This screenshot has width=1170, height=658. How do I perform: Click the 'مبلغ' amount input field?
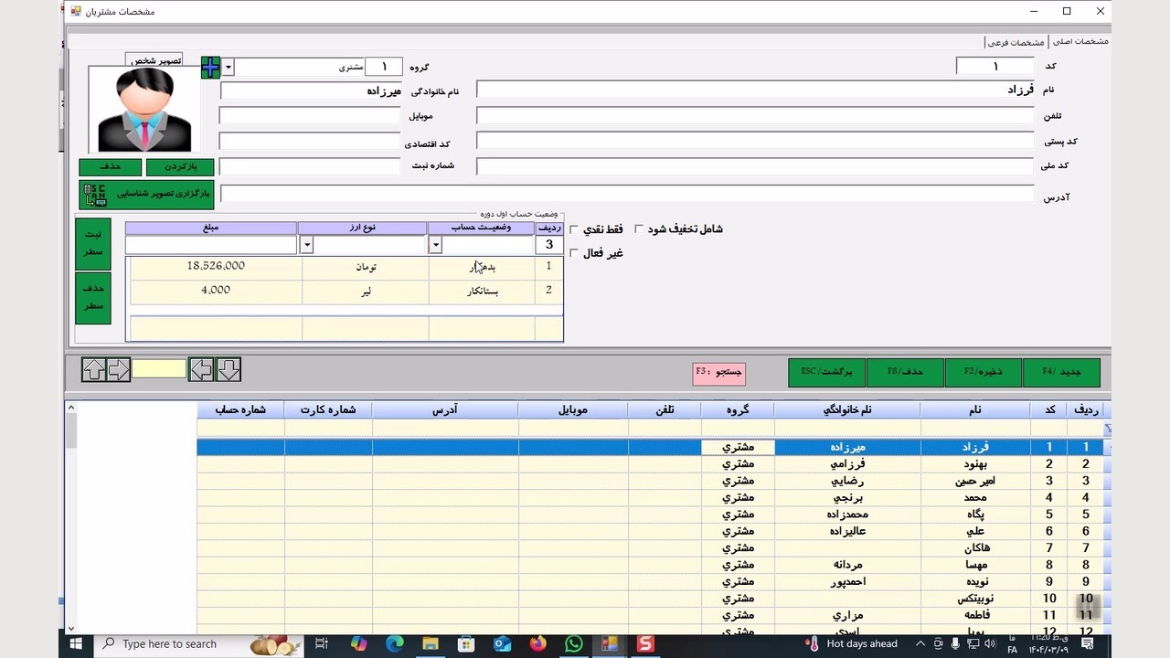coord(211,245)
